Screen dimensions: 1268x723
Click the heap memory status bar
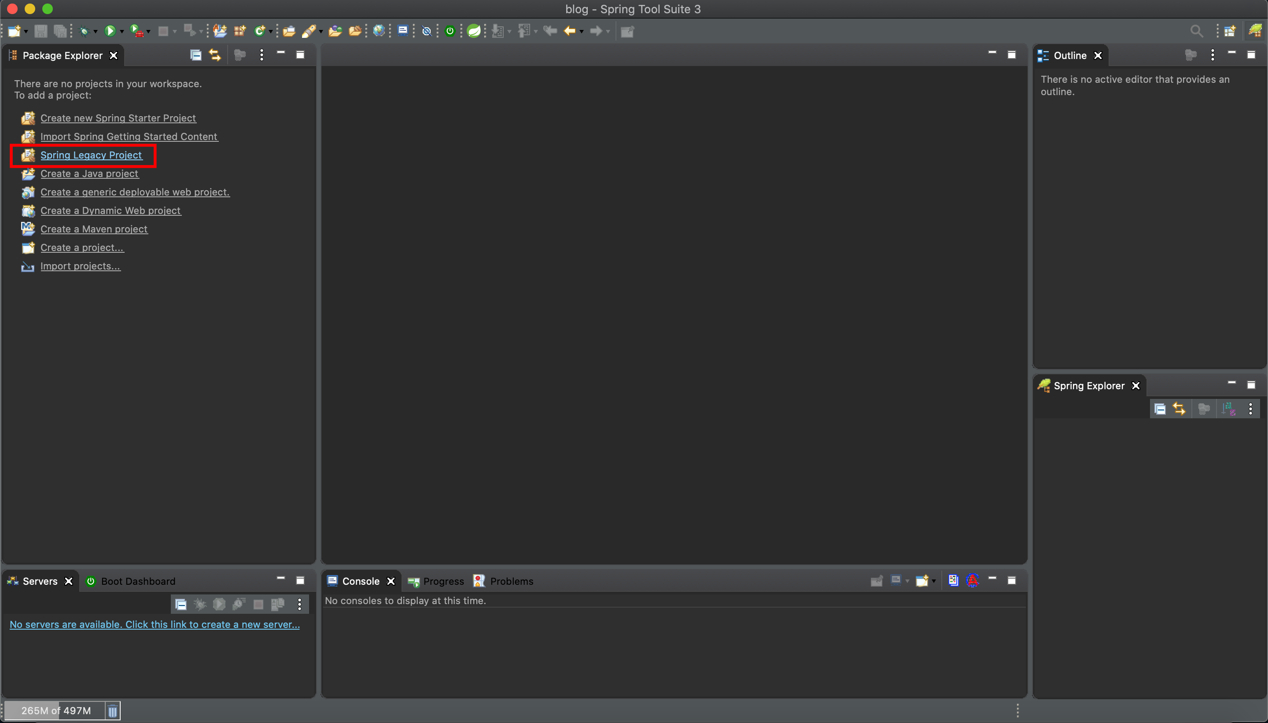point(55,711)
